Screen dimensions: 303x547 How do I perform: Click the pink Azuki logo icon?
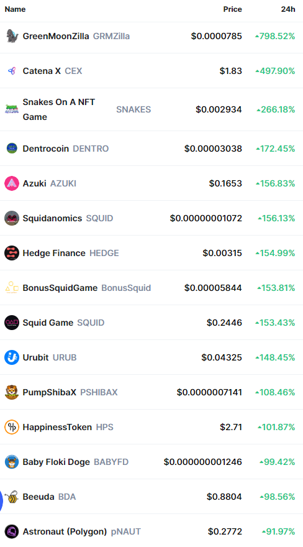click(12, 183)
